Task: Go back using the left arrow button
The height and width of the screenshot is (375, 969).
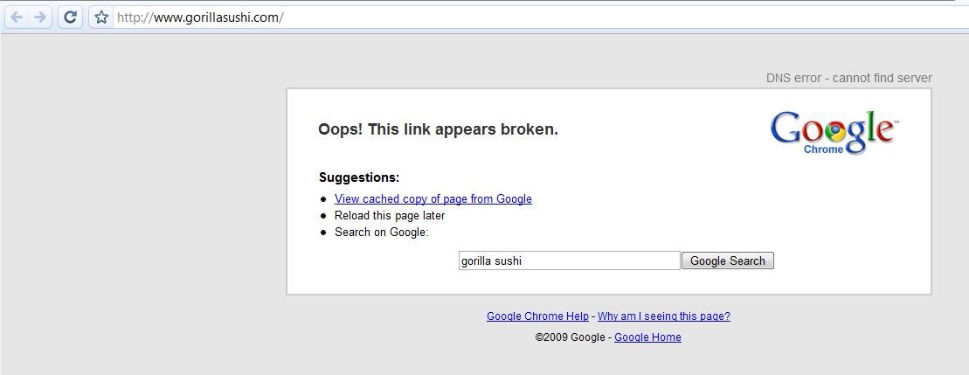Action: pyautogui.click(x=16, y=17)
